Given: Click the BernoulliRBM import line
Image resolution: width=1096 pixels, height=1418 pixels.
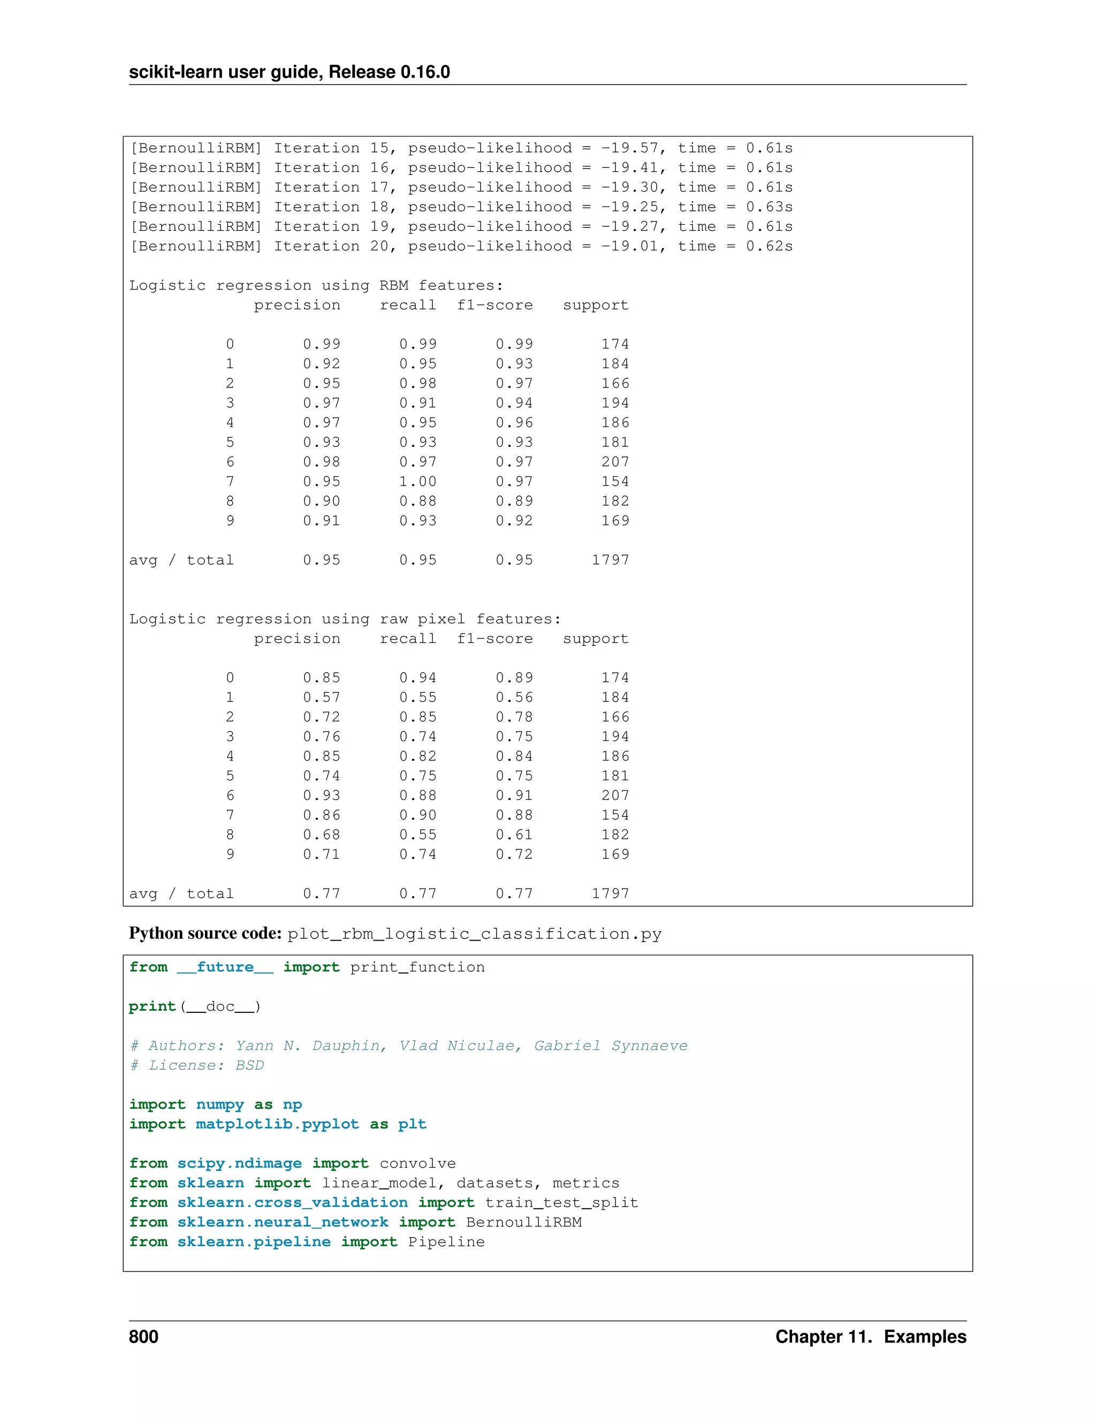Looking at the screenshot, I should pyautogui.click(x=355, y=1223).
